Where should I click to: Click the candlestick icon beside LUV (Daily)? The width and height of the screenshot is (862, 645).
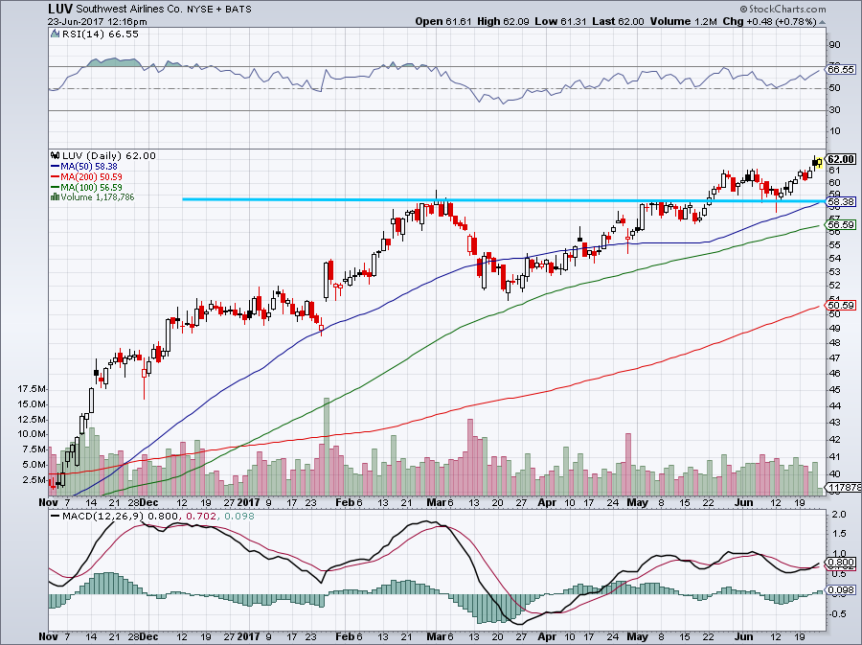click(55, 155)
